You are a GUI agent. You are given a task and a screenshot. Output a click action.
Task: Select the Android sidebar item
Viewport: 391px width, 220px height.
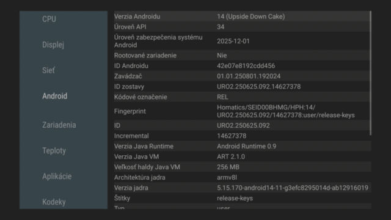click(54, 96)
